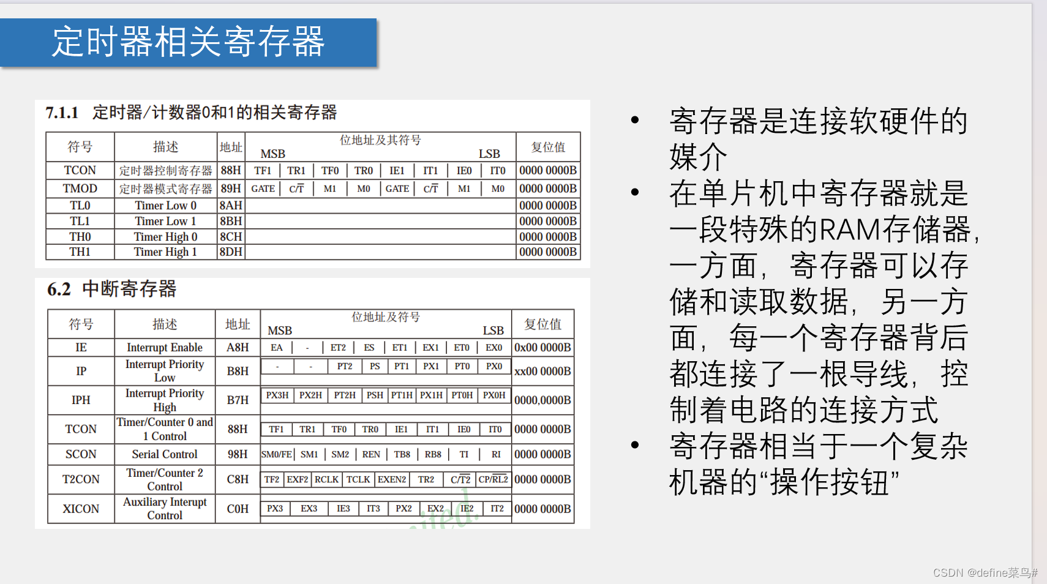1047x584 pixels.
Task: Select the PSH bit in IPH row
Action: point(375,395)
